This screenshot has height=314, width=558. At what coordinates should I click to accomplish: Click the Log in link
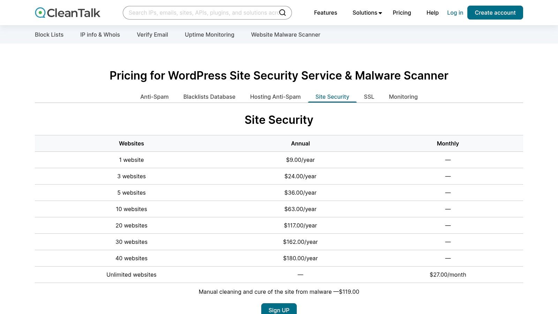point(455,13)
